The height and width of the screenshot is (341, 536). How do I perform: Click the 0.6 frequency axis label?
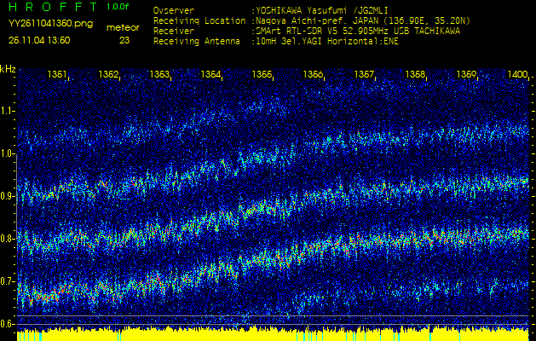click(8, 324)
